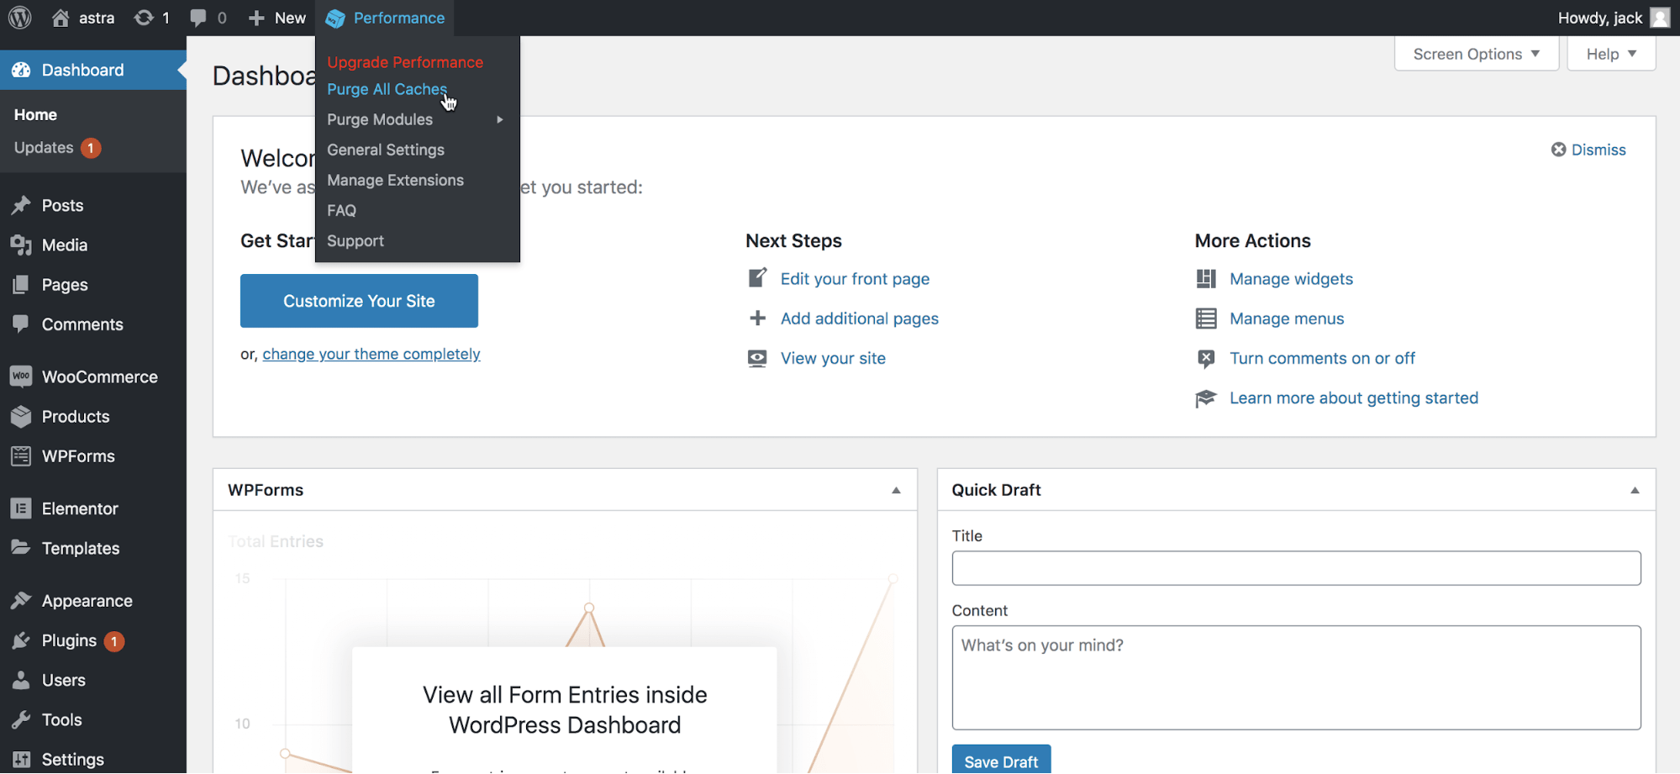Click the Manage widgets icon
The image size is (1680, 774).
1206,278
